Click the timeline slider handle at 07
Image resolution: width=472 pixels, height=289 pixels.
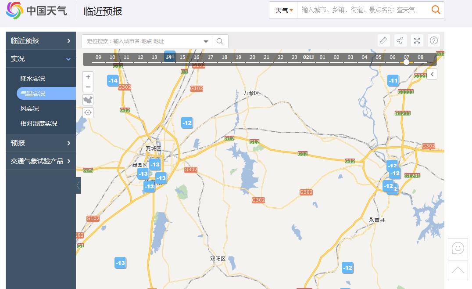(x=406, y=62)
